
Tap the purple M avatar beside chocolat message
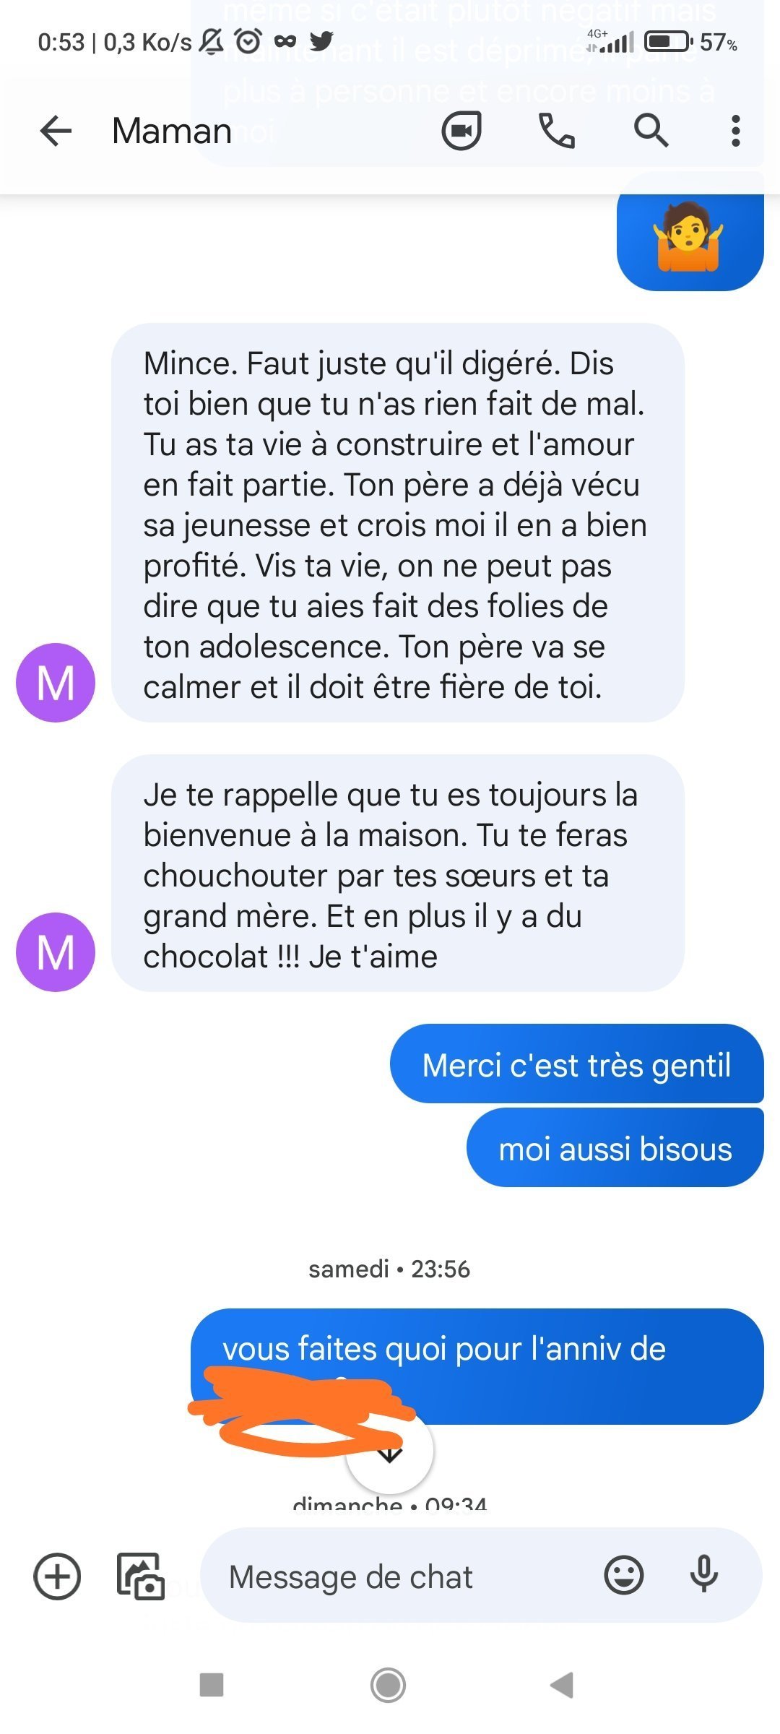tap(56, 952)
